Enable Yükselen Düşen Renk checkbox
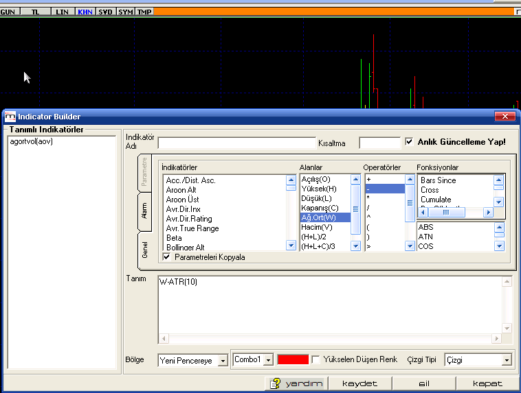Viewport: 521px width, 393px height. tap(315, 359)
